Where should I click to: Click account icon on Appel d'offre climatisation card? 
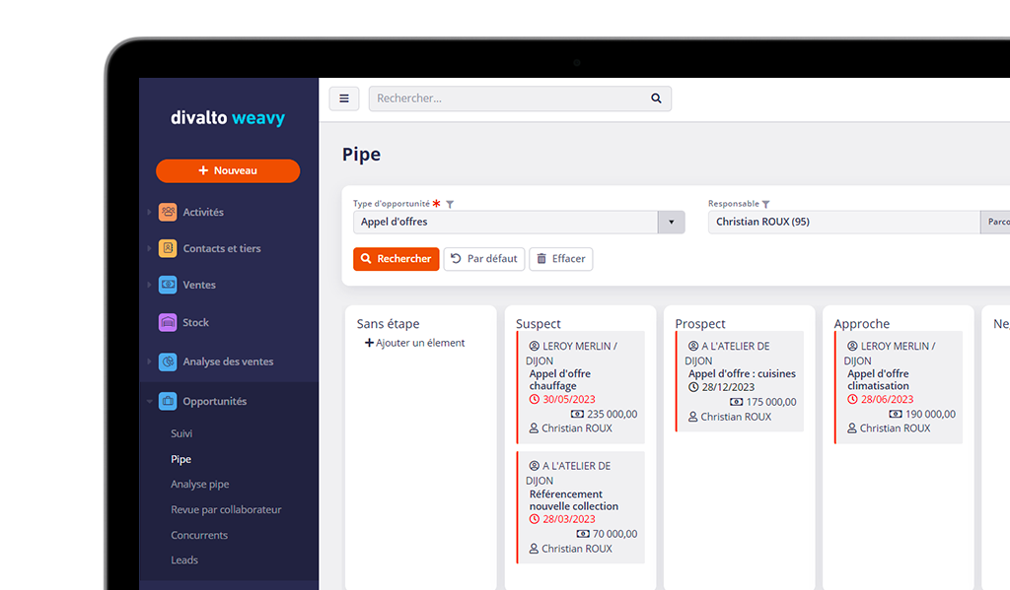[x=852, y=346]
